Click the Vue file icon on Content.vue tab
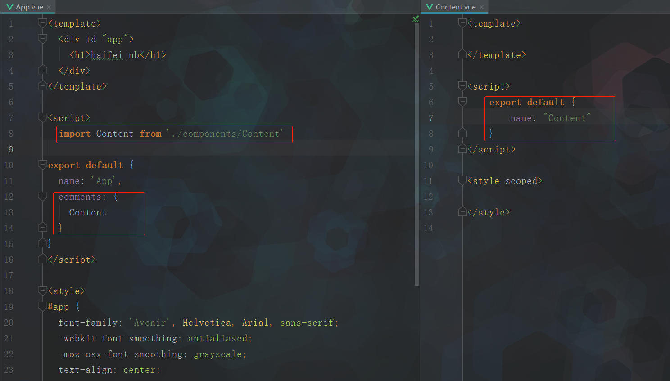The image size is (670, 381). click(430, 7)
